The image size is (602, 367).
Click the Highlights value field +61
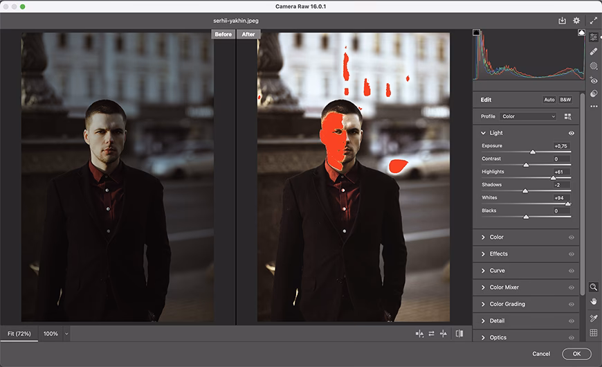(x=561, y=172)
